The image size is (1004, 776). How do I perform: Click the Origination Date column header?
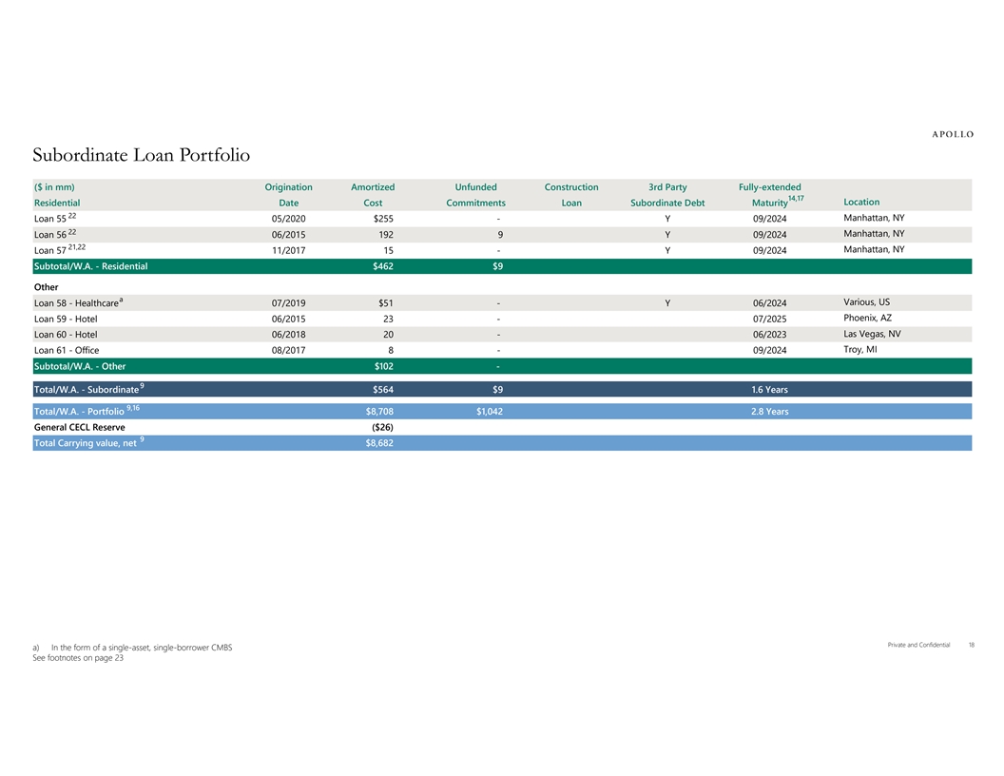[x=288, y=195]
